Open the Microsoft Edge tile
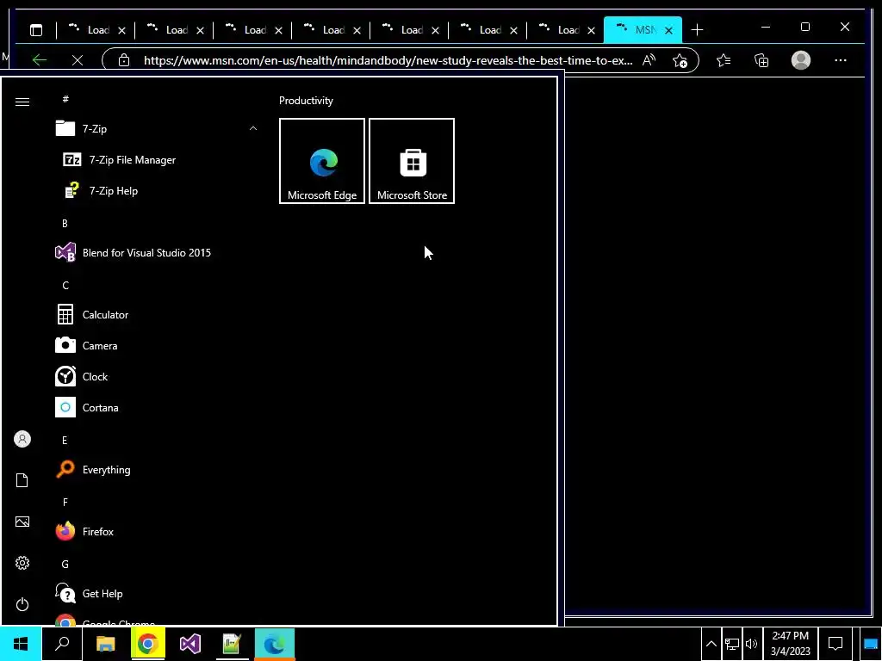This screenshot has height=661, width=882. 322,161
